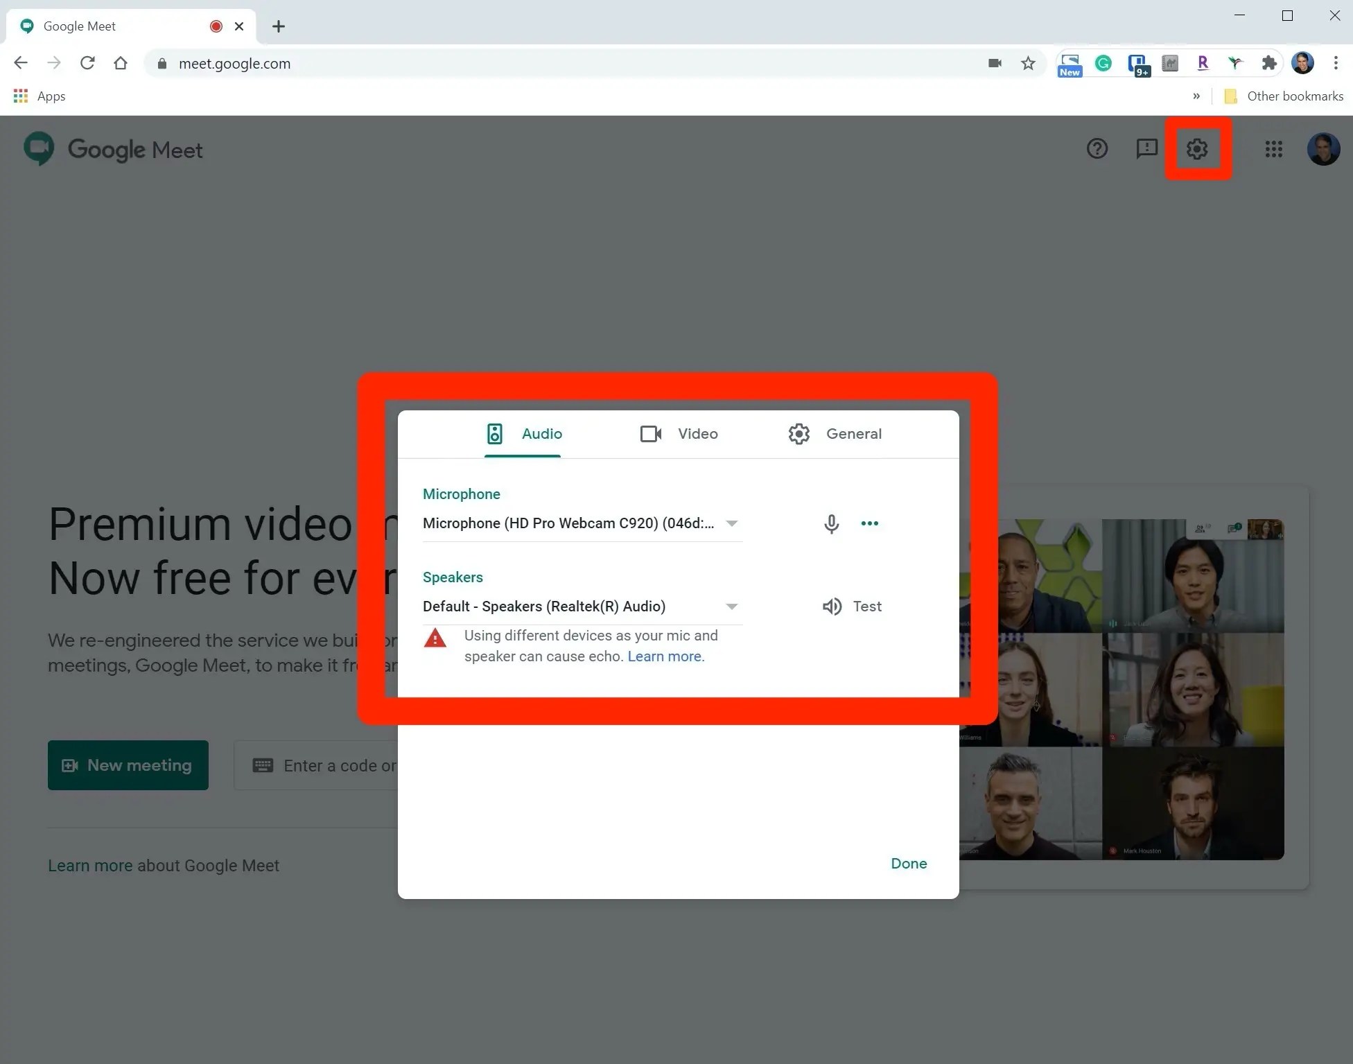Image resolution: width=1353 pixels, height=1064 pixels.
Task: Switch to the General settings tab
Action: tap(835, 434)
